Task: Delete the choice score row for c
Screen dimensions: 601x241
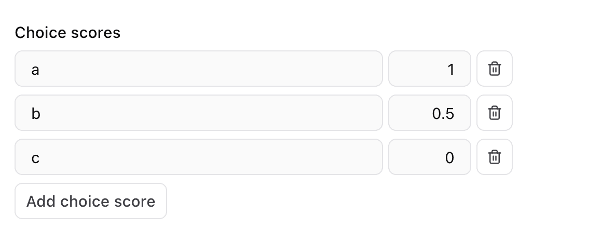Action: click(494, 157)
